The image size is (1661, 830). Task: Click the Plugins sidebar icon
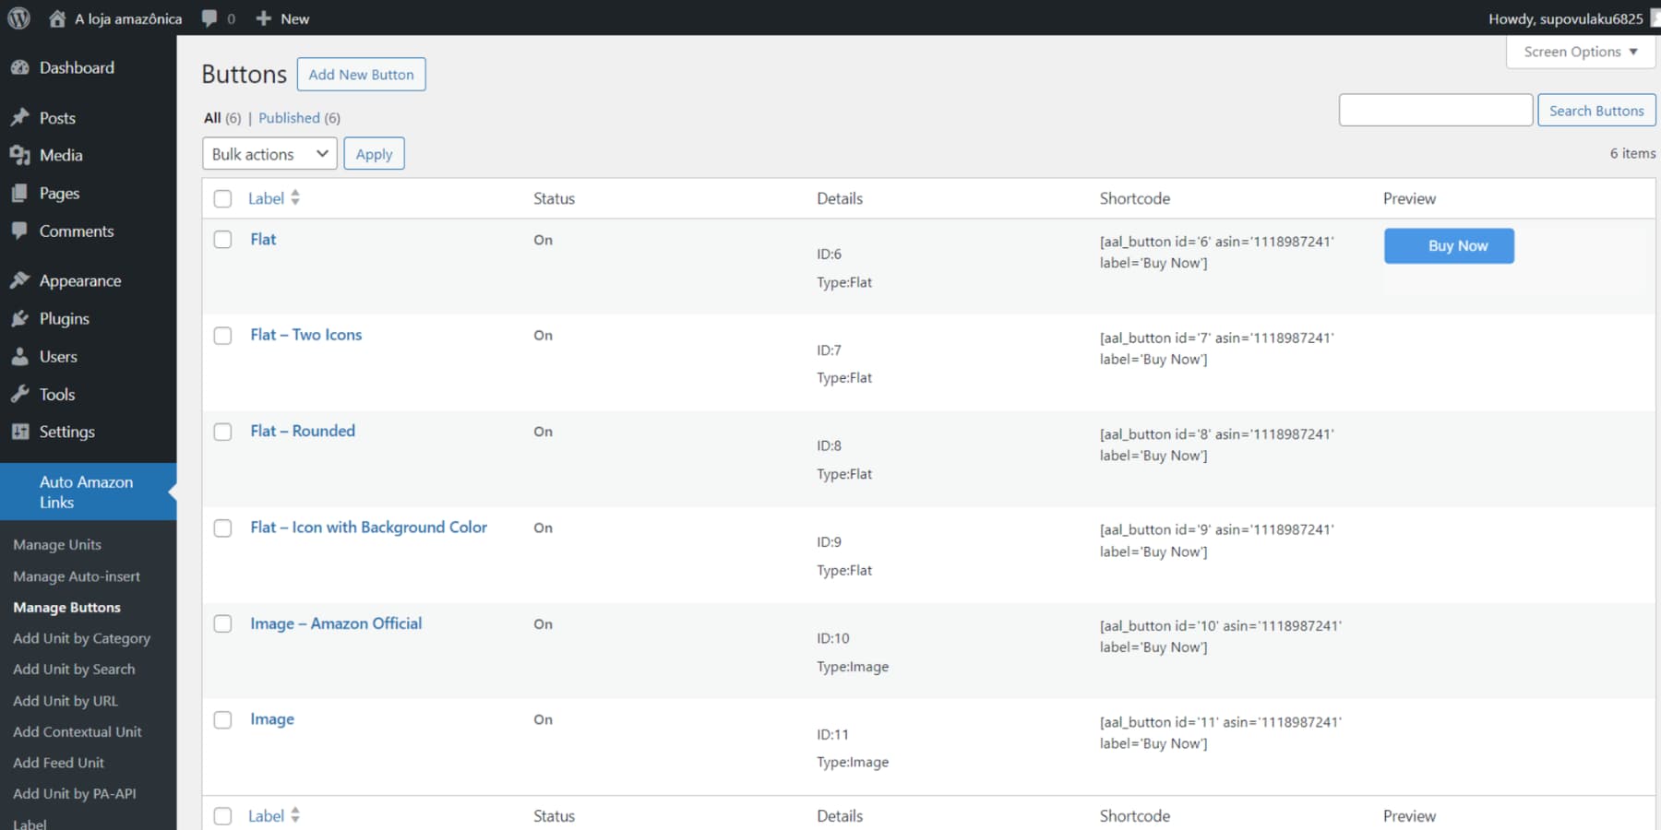tap(20, 318)
